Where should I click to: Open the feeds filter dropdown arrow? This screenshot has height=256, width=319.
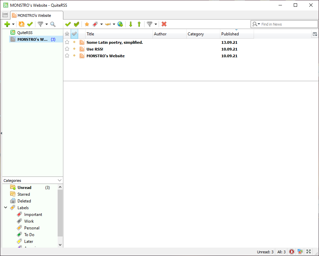[46, 24]
